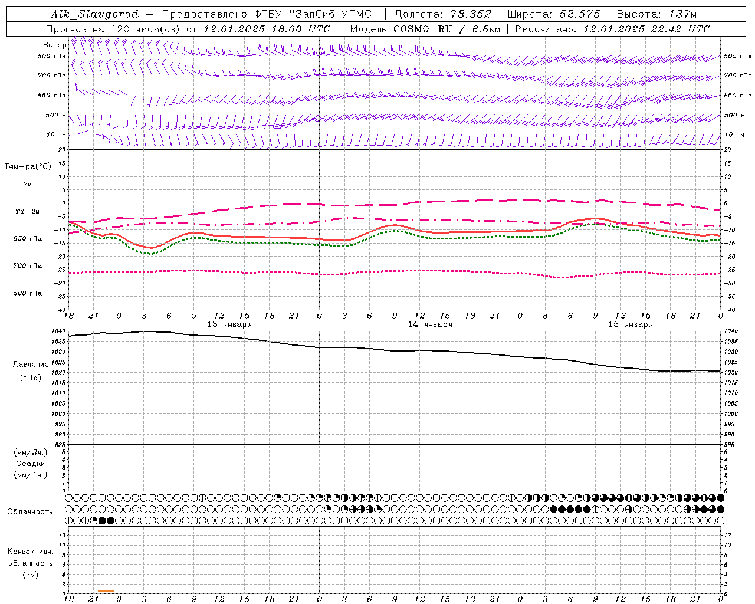Image resolution: width=755 pixels, height=604 pixels.
Task: Click the station name Alk_Slavgorod
Action: 95,14
